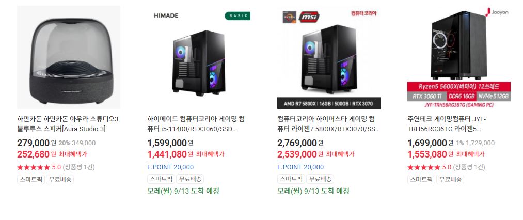Viewport: 523px width, 220px height.
Task: Click L.POINT 20,000 under the HIMADE computer
Action: coord(170,167)
